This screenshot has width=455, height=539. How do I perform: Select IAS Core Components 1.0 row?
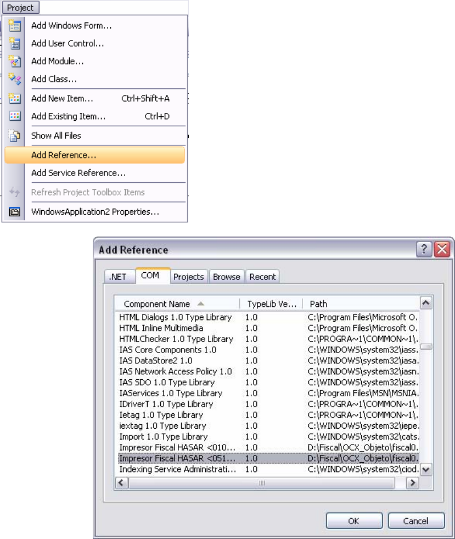pos(268,350)
